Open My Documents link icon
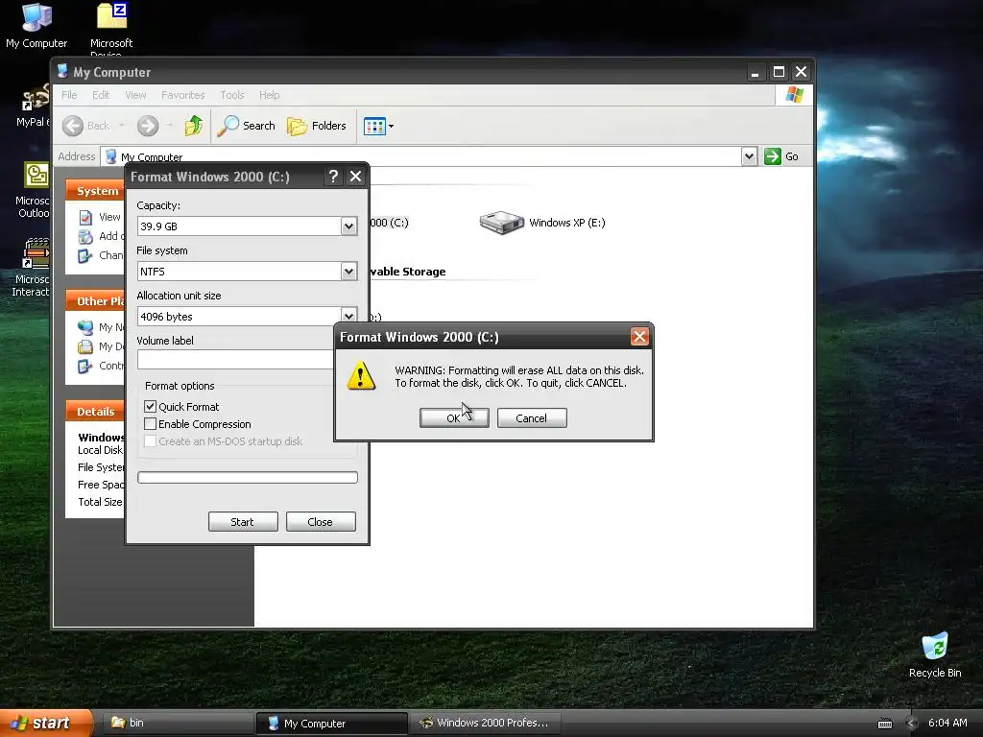This screenshot has height=737, width=983. tap(85, 346)
